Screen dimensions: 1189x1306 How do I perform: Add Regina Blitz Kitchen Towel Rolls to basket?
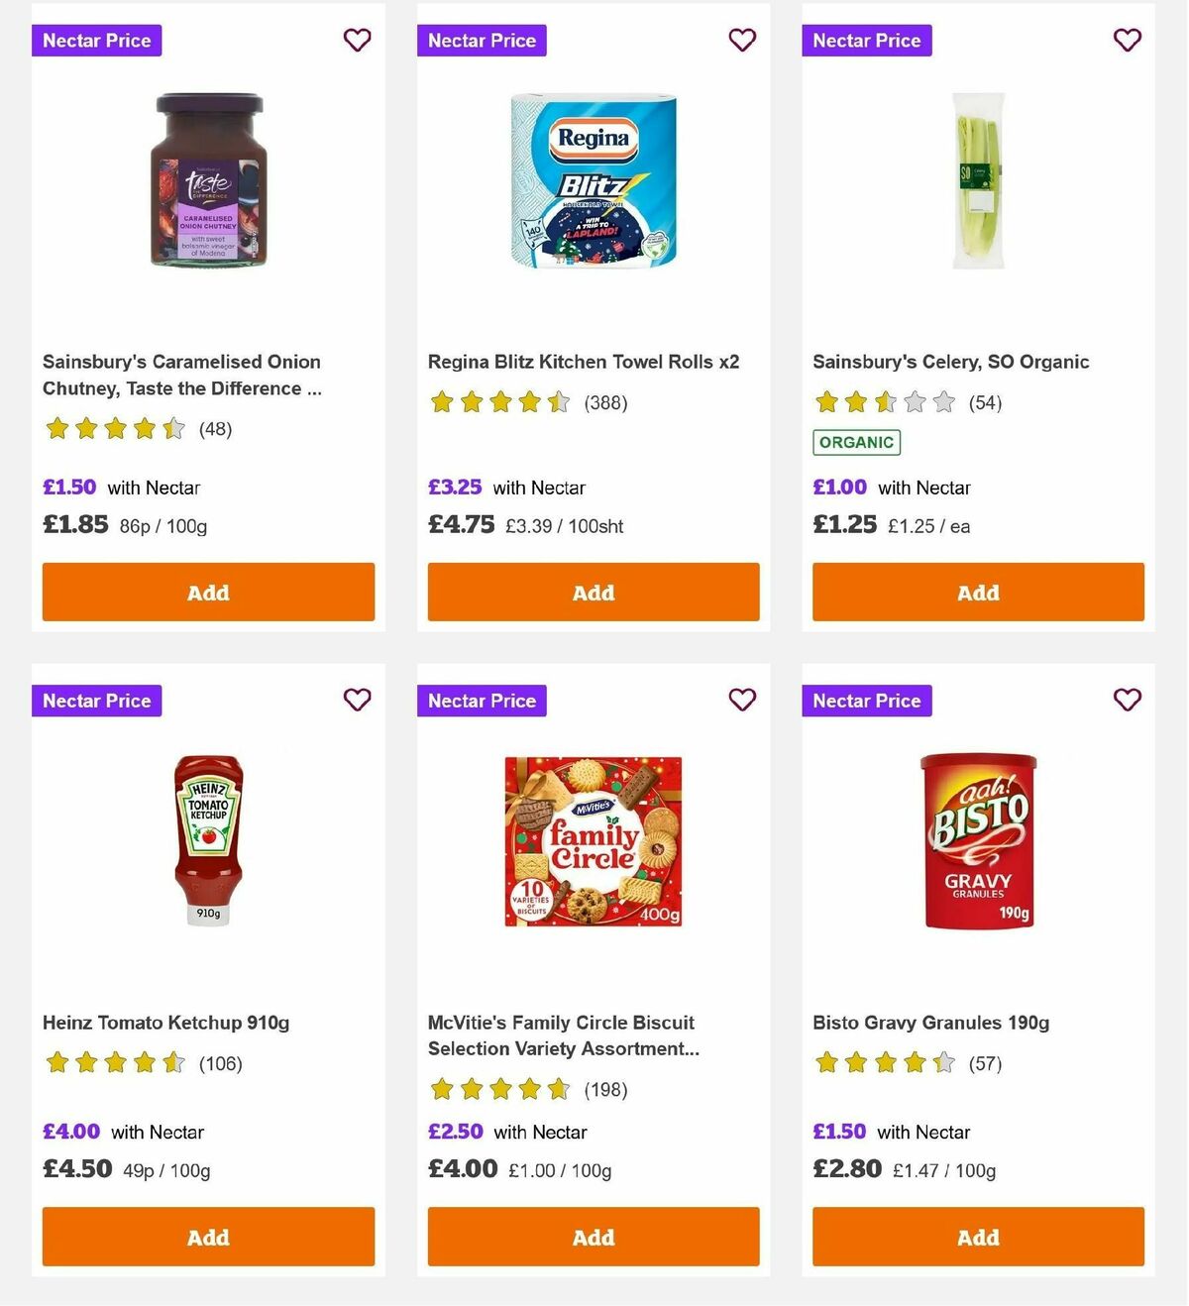pos(593,592)
